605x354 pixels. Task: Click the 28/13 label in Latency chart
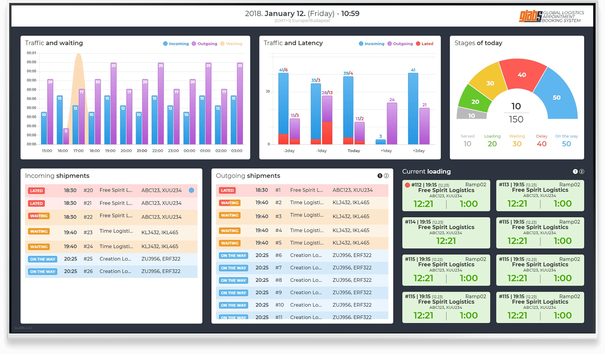coord(327,93)
